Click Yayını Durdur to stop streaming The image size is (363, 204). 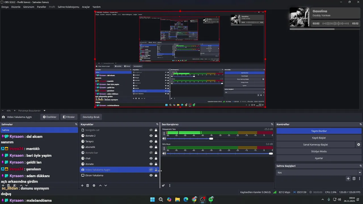coord(319,131)
